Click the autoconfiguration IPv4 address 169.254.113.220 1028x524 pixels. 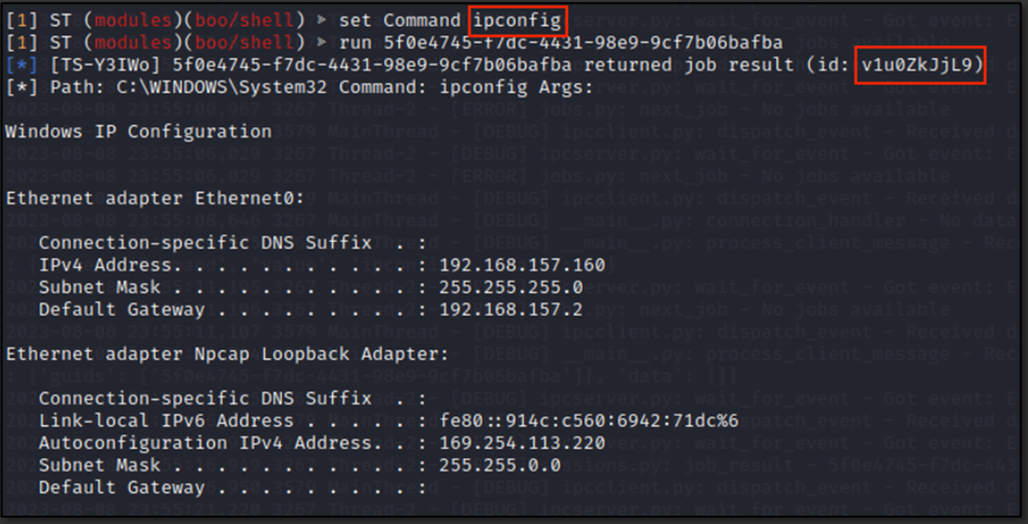click(522, 443)
